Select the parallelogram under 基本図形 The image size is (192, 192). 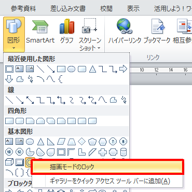61,142
